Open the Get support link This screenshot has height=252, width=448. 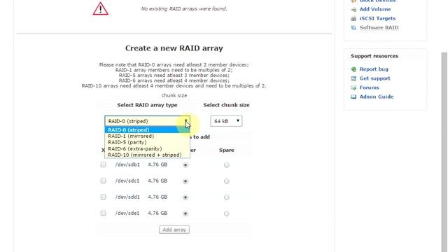click(374, 78)
